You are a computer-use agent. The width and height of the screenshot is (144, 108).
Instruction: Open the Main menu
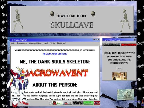[13, 43]
